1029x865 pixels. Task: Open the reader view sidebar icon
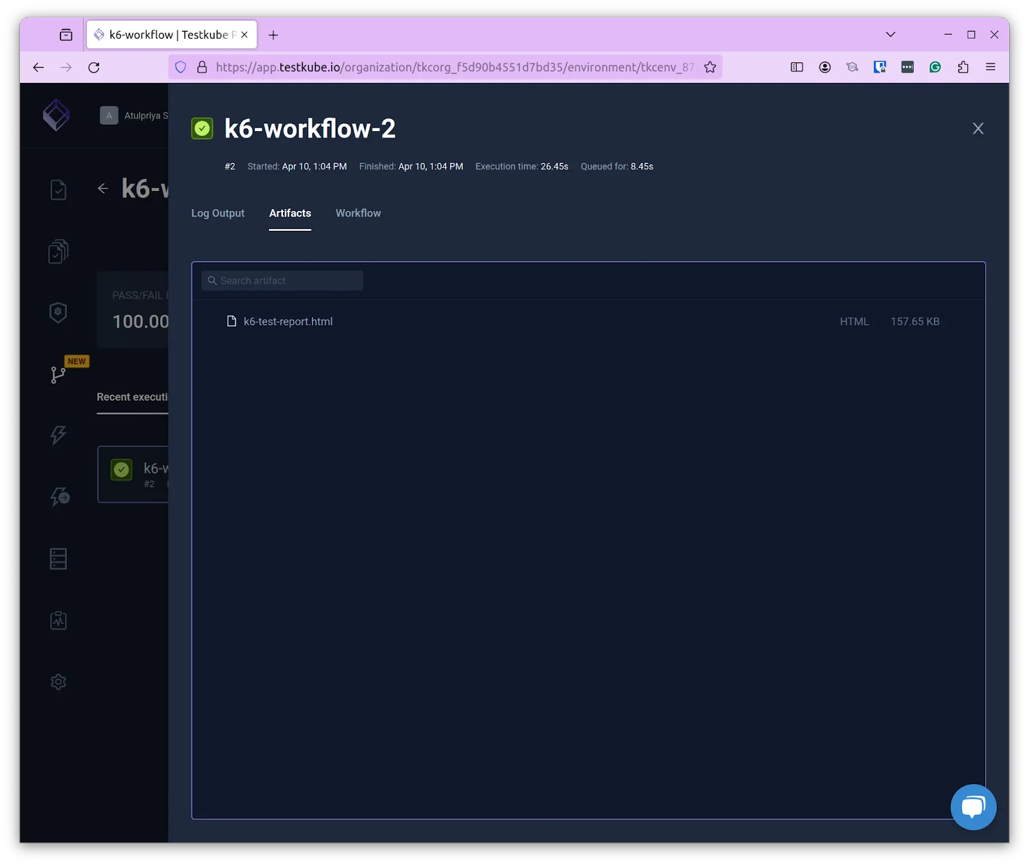tap(797, 67)
